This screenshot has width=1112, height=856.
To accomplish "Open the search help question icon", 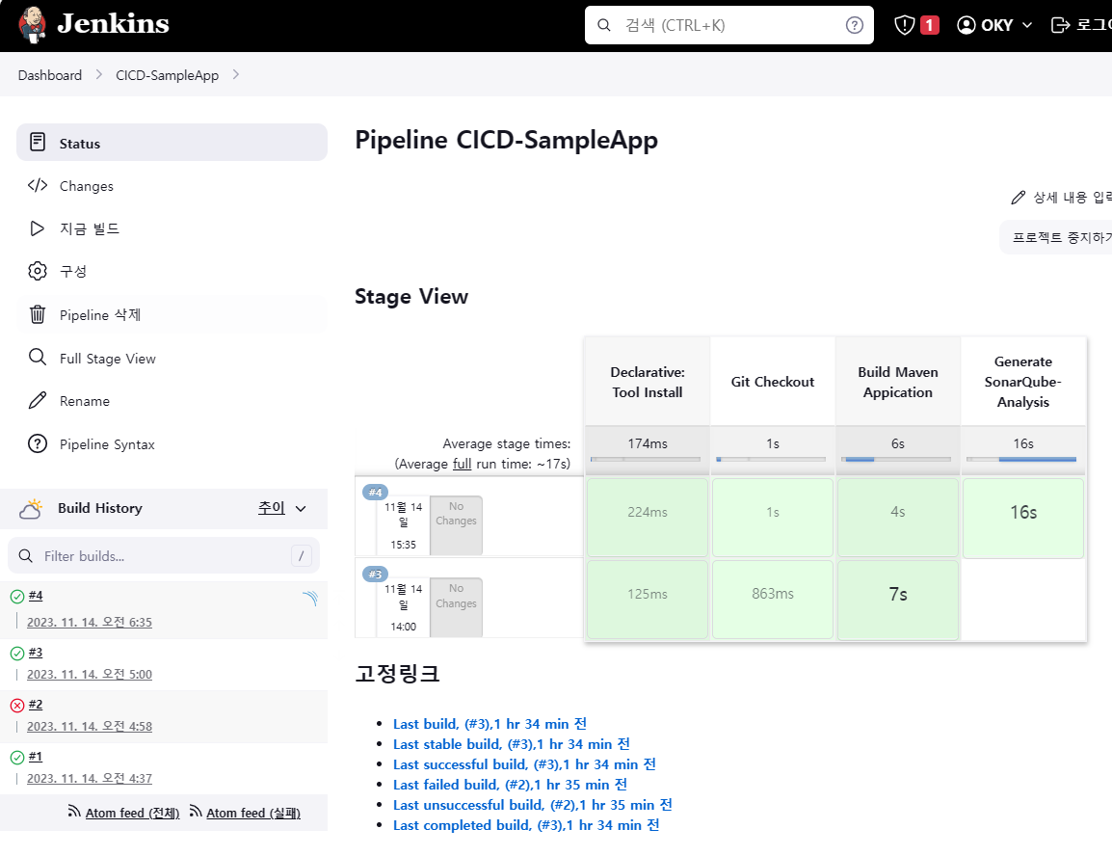I will coord(855,25).
